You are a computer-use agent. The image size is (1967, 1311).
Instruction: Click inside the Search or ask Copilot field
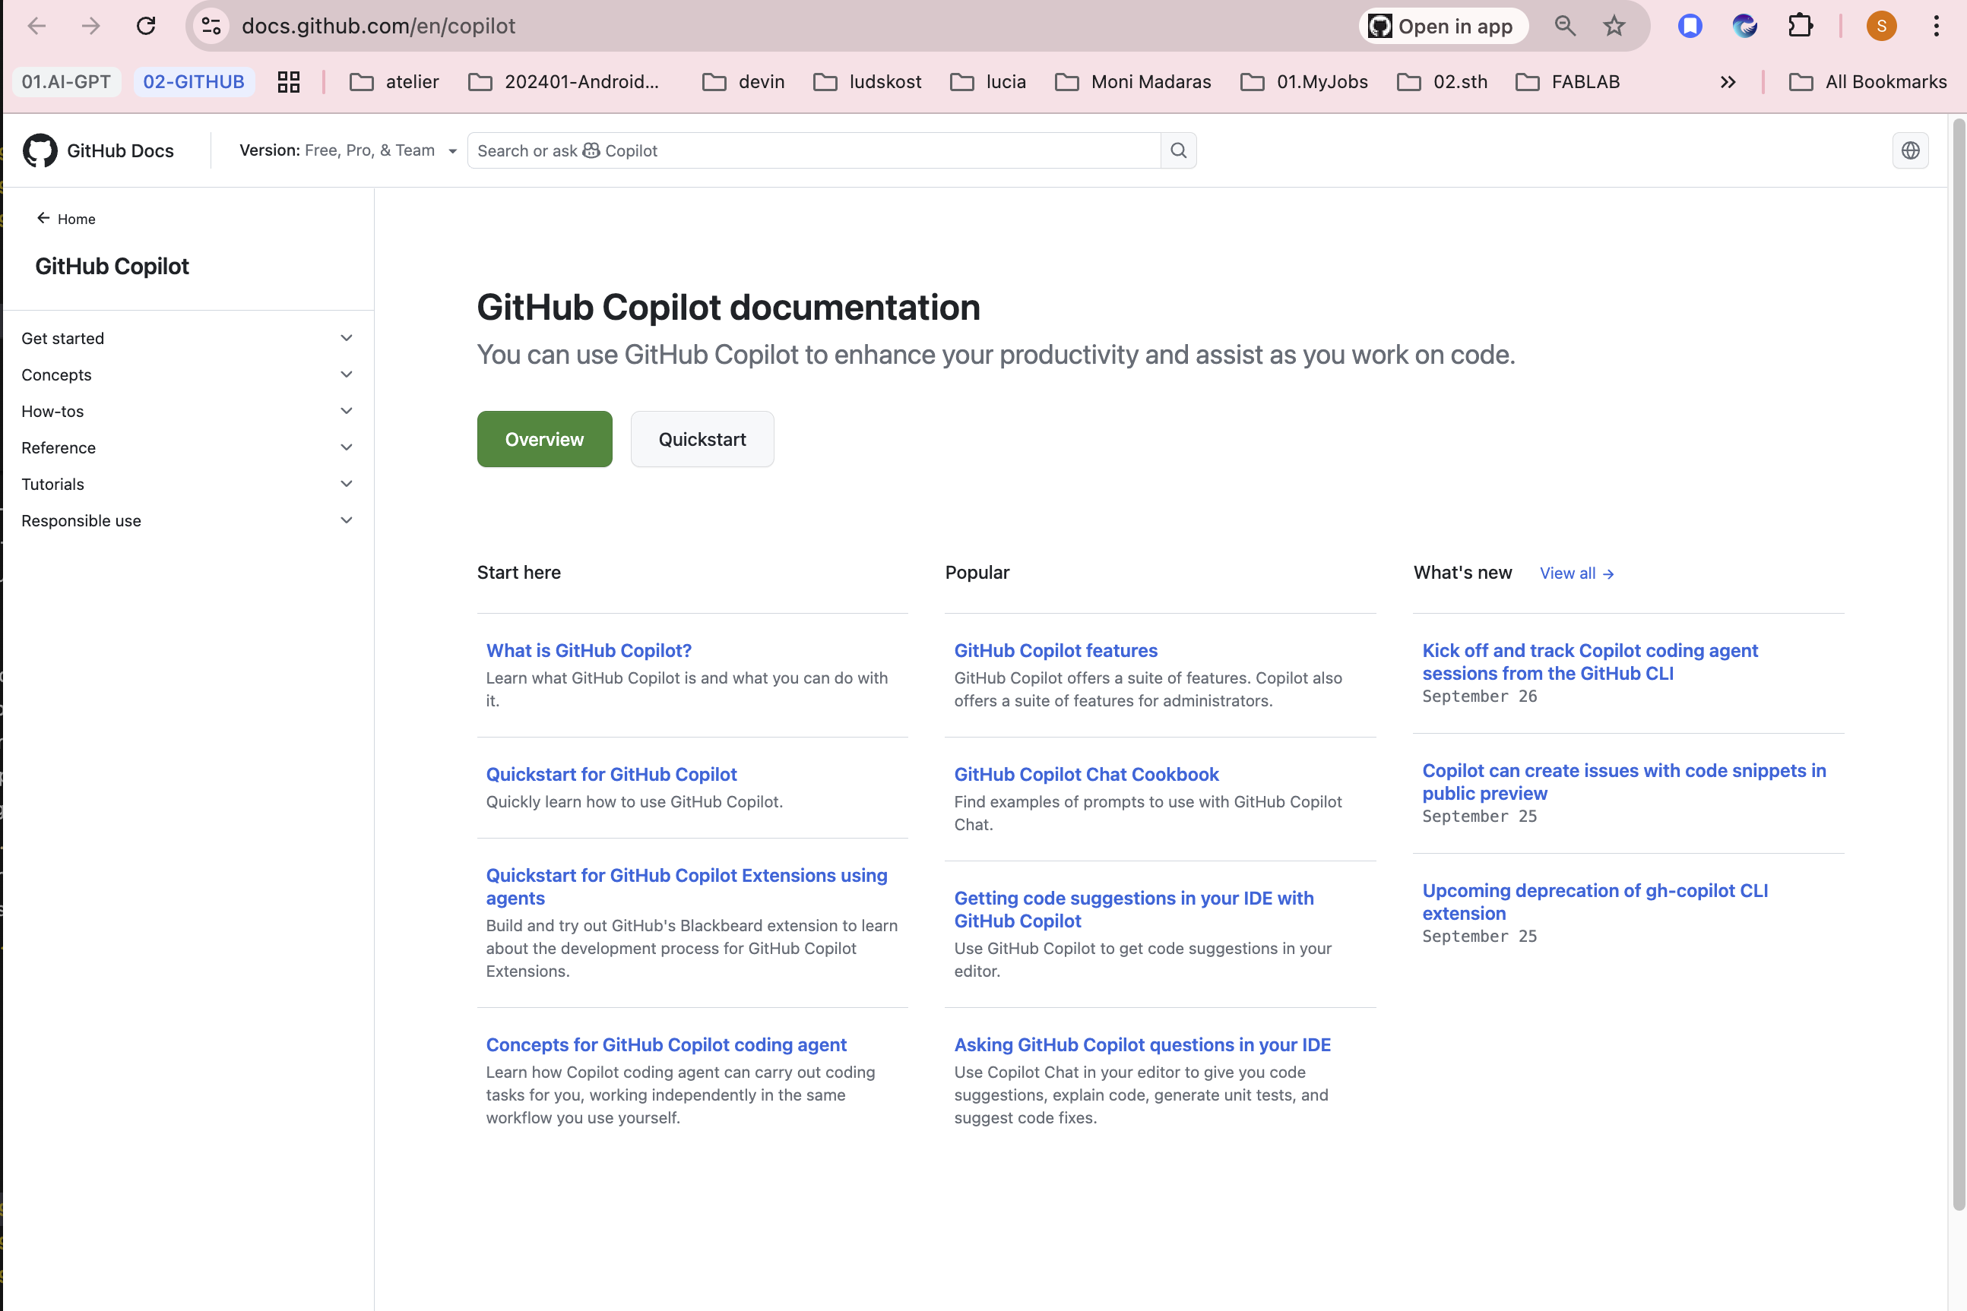tap(812, 150)
